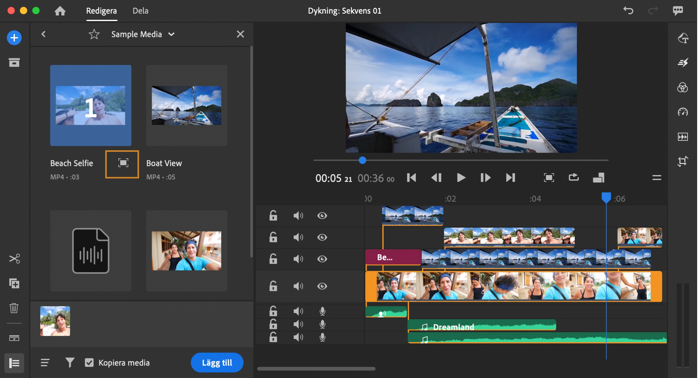
Task: Hide the top video track with eye icon
Action: pos(322,216)
